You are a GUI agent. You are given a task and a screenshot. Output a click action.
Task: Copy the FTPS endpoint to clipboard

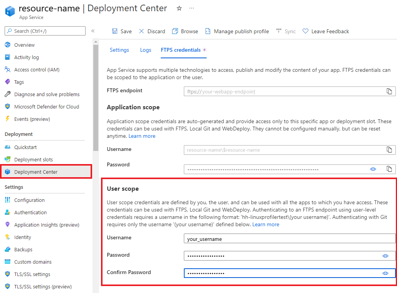389,91
